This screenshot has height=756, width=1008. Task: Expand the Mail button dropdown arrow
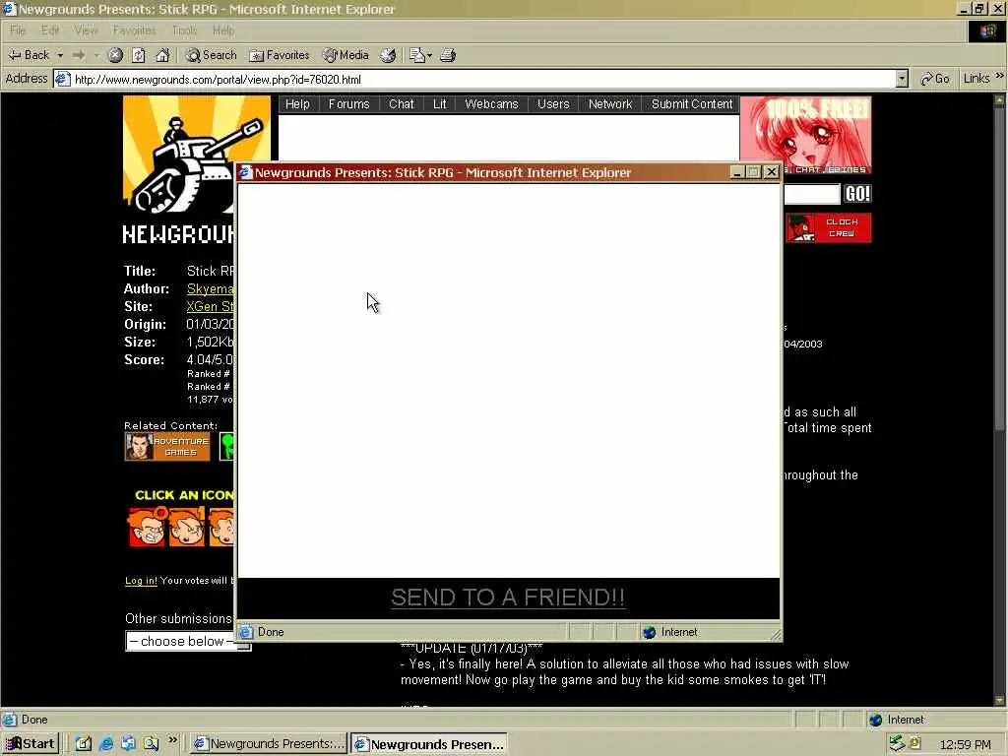pyautogui.click(x=429, y=55)
